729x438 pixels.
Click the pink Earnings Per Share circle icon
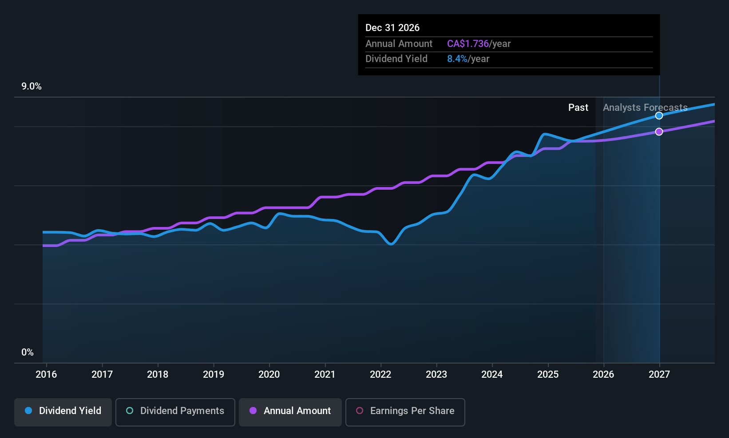[x=360, y=411]
